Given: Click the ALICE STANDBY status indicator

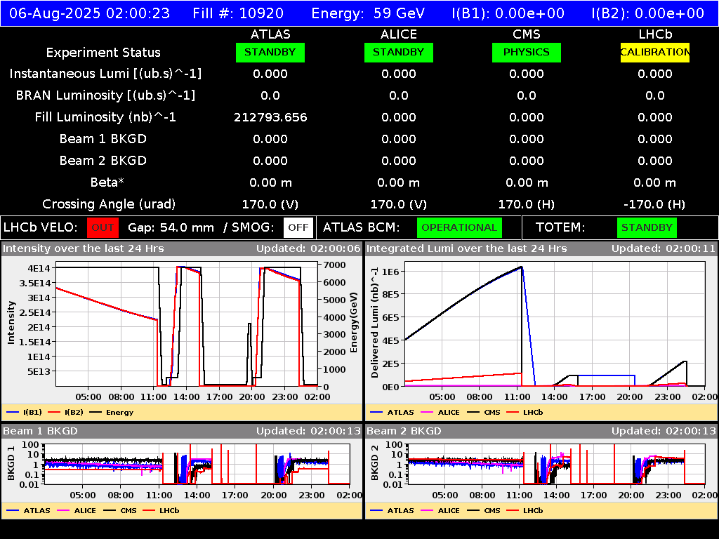Looking at the screenshot, I should [x=399, y=52].
